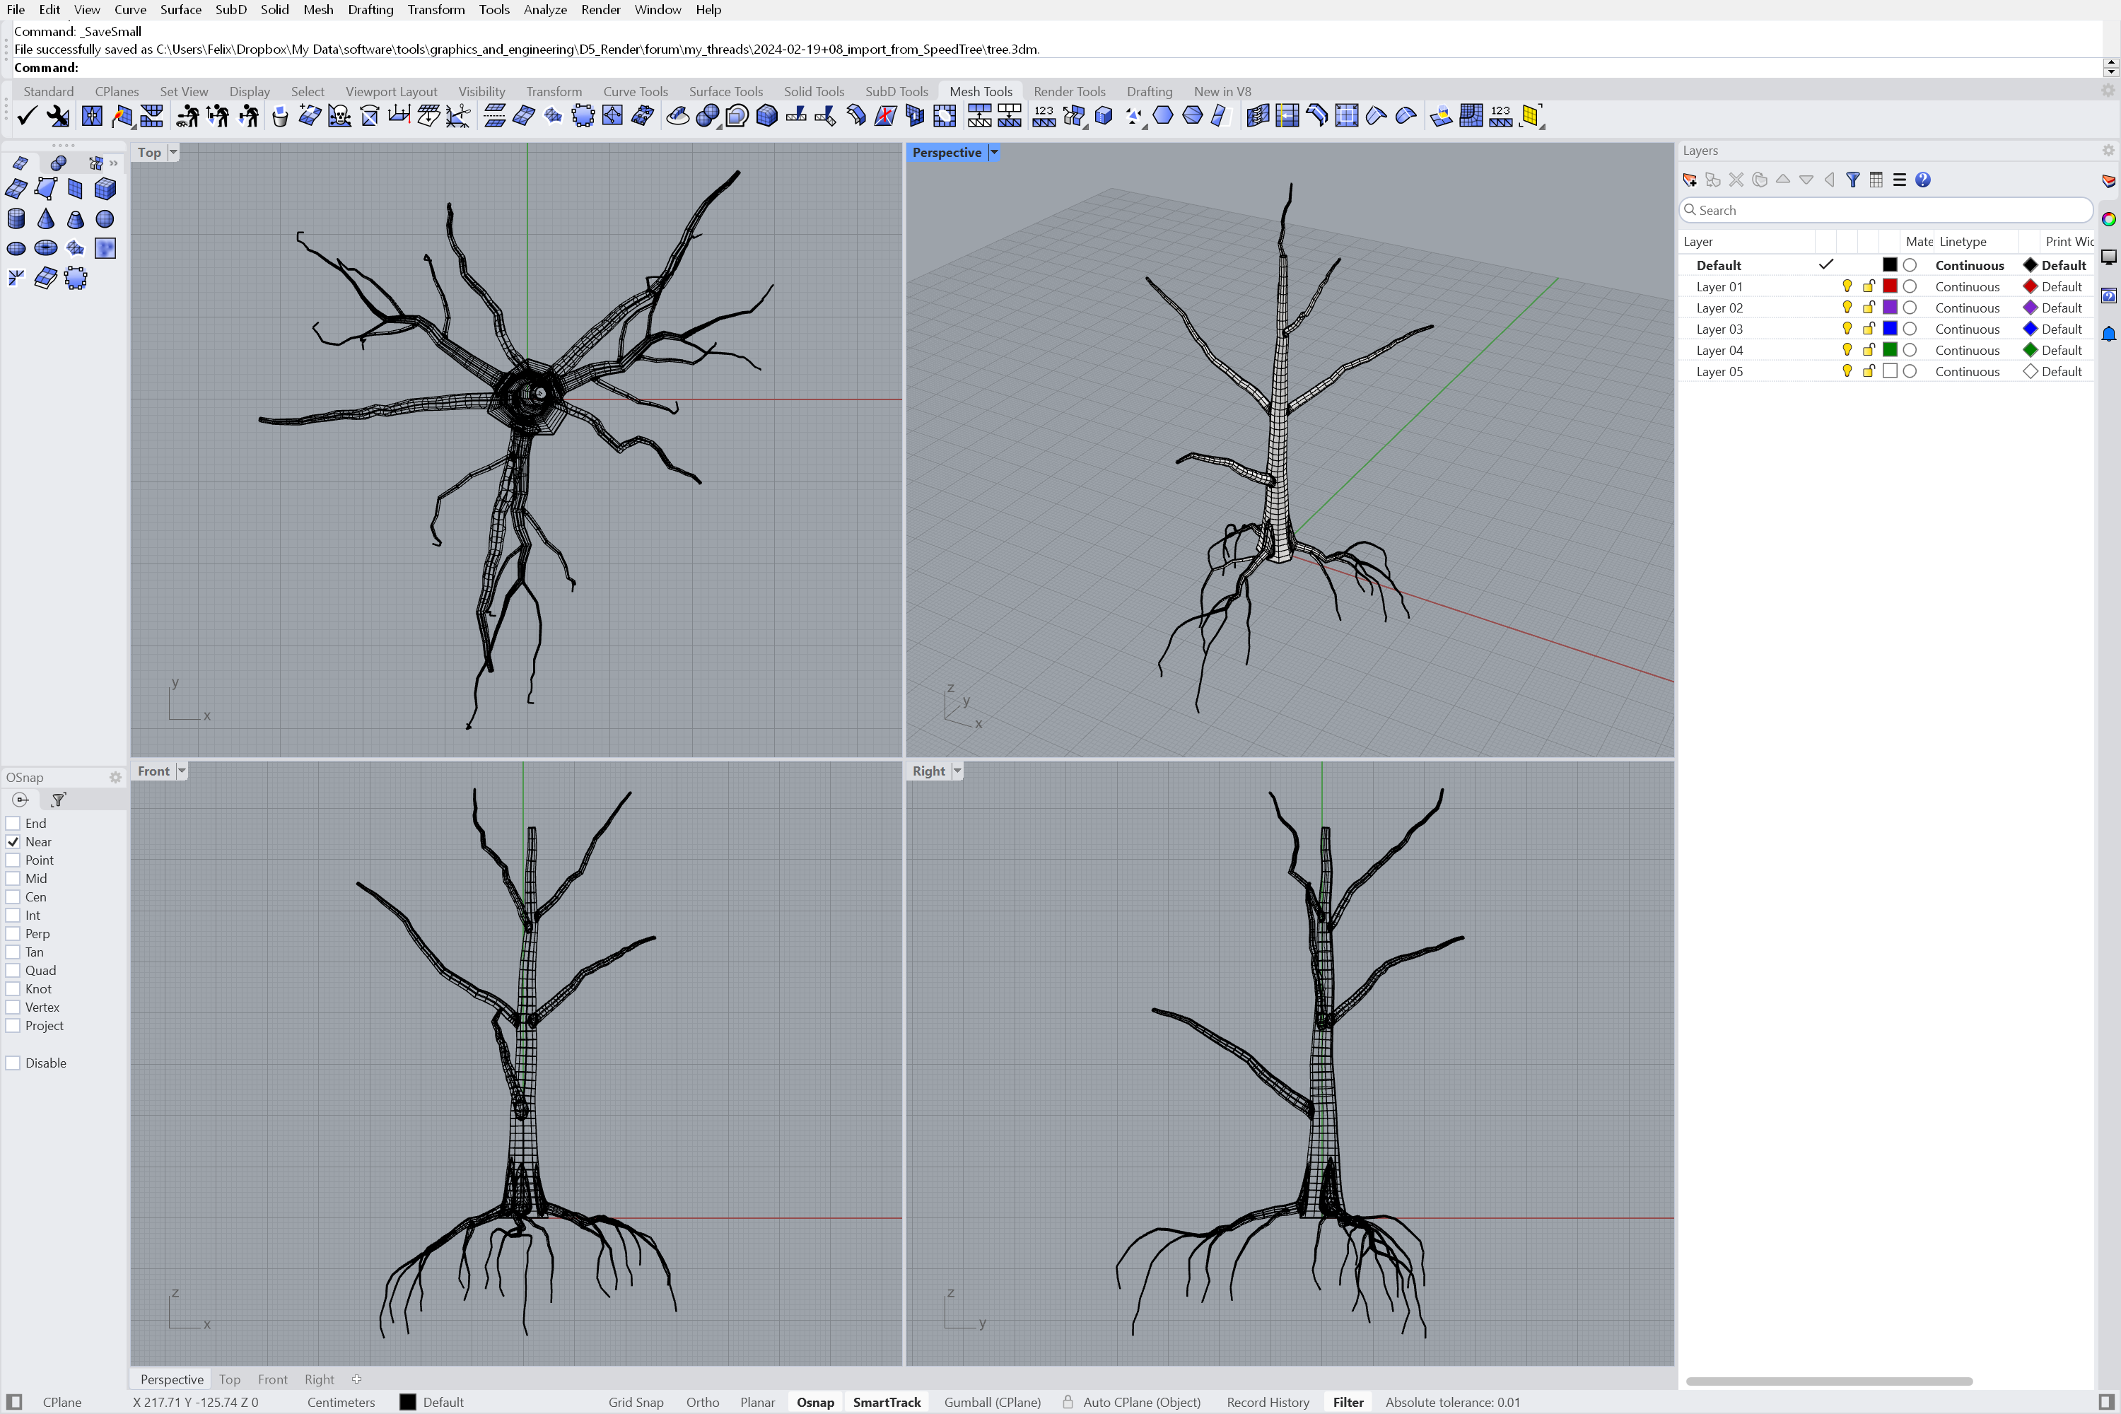Open the color wheel panel icon

click(2108, 219)
